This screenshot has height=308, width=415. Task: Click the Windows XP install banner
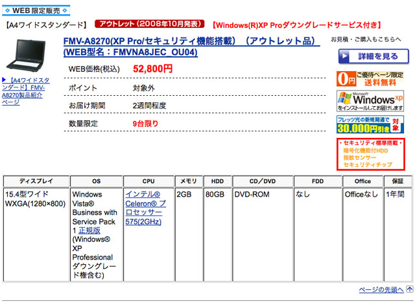370,101
